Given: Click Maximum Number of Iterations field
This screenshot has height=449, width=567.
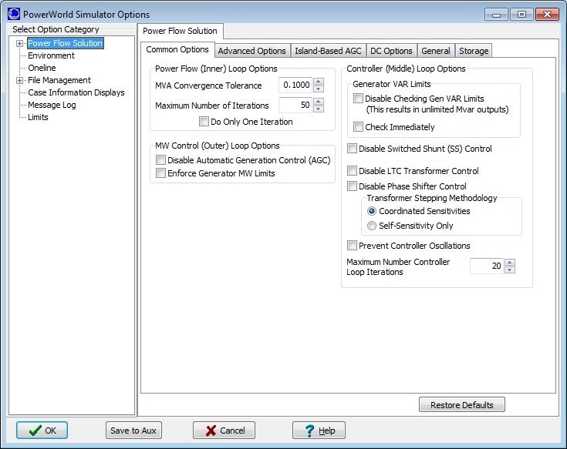Looking at the screenshot, I should [295, 105].
